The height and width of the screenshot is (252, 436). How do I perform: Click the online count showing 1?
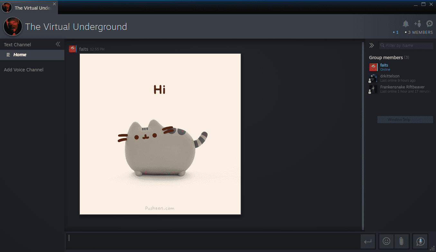pyautogui.click(x=396, y=32)
